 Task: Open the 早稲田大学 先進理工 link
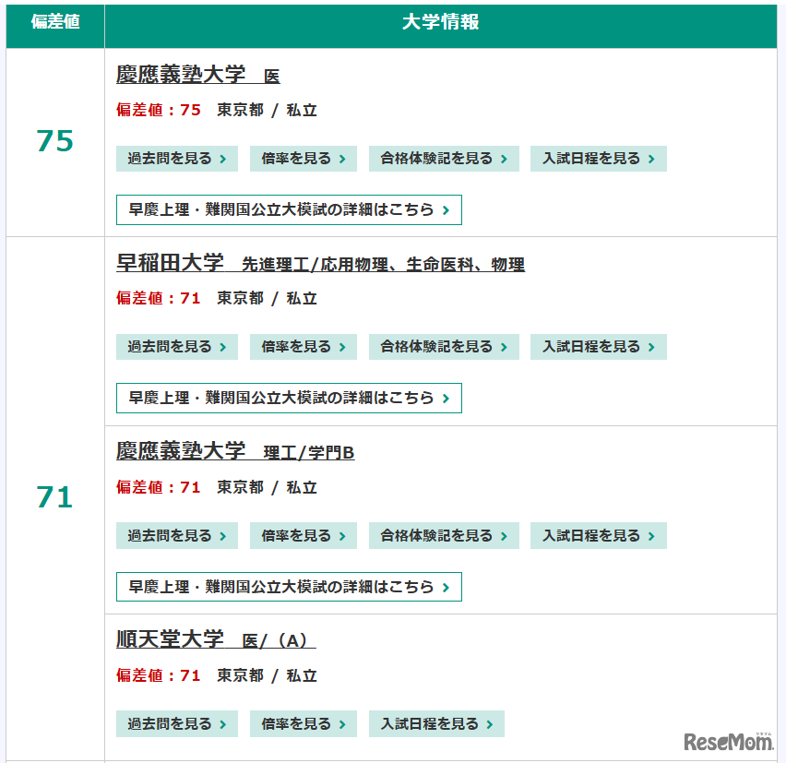[322, 265]
